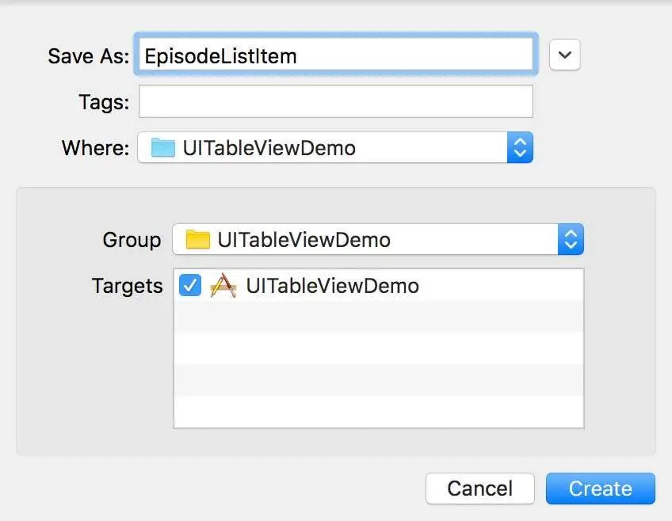
Task: Click the Group dropdown's blue arrows
Action: [x=571, y=239]
